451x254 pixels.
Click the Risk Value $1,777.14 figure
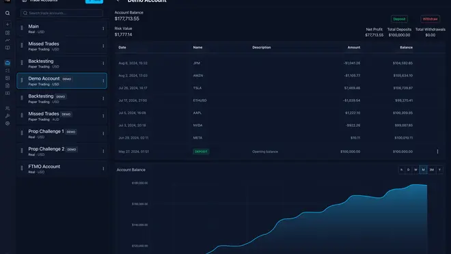[x=124, y=34]
